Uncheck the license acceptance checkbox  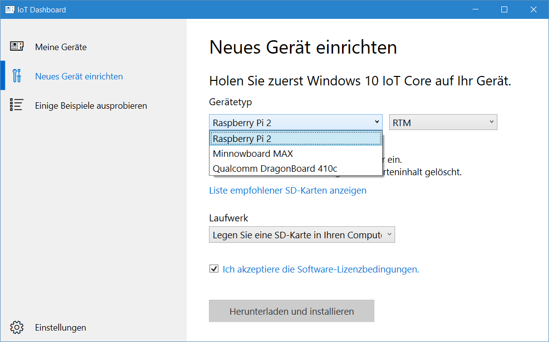point(213,269)
